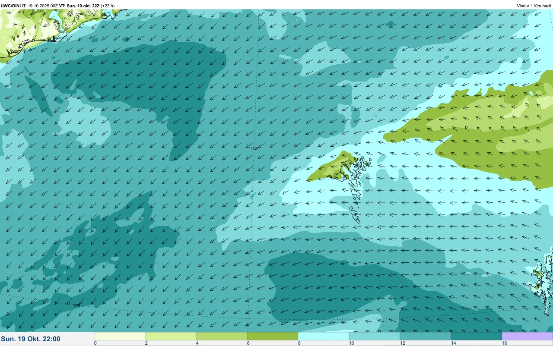Click the '60N' latitude label on the map
The image size is (553, 346).
[x=77, y=305]
